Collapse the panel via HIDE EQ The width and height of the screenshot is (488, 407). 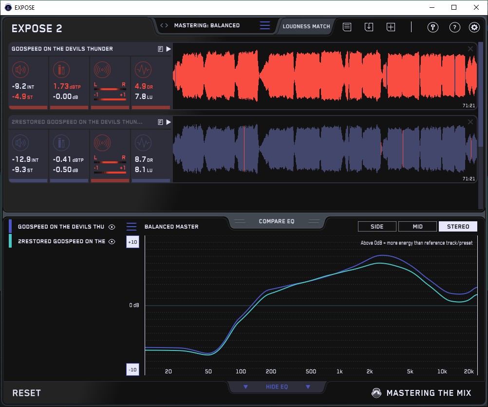[x=277, y=387]
